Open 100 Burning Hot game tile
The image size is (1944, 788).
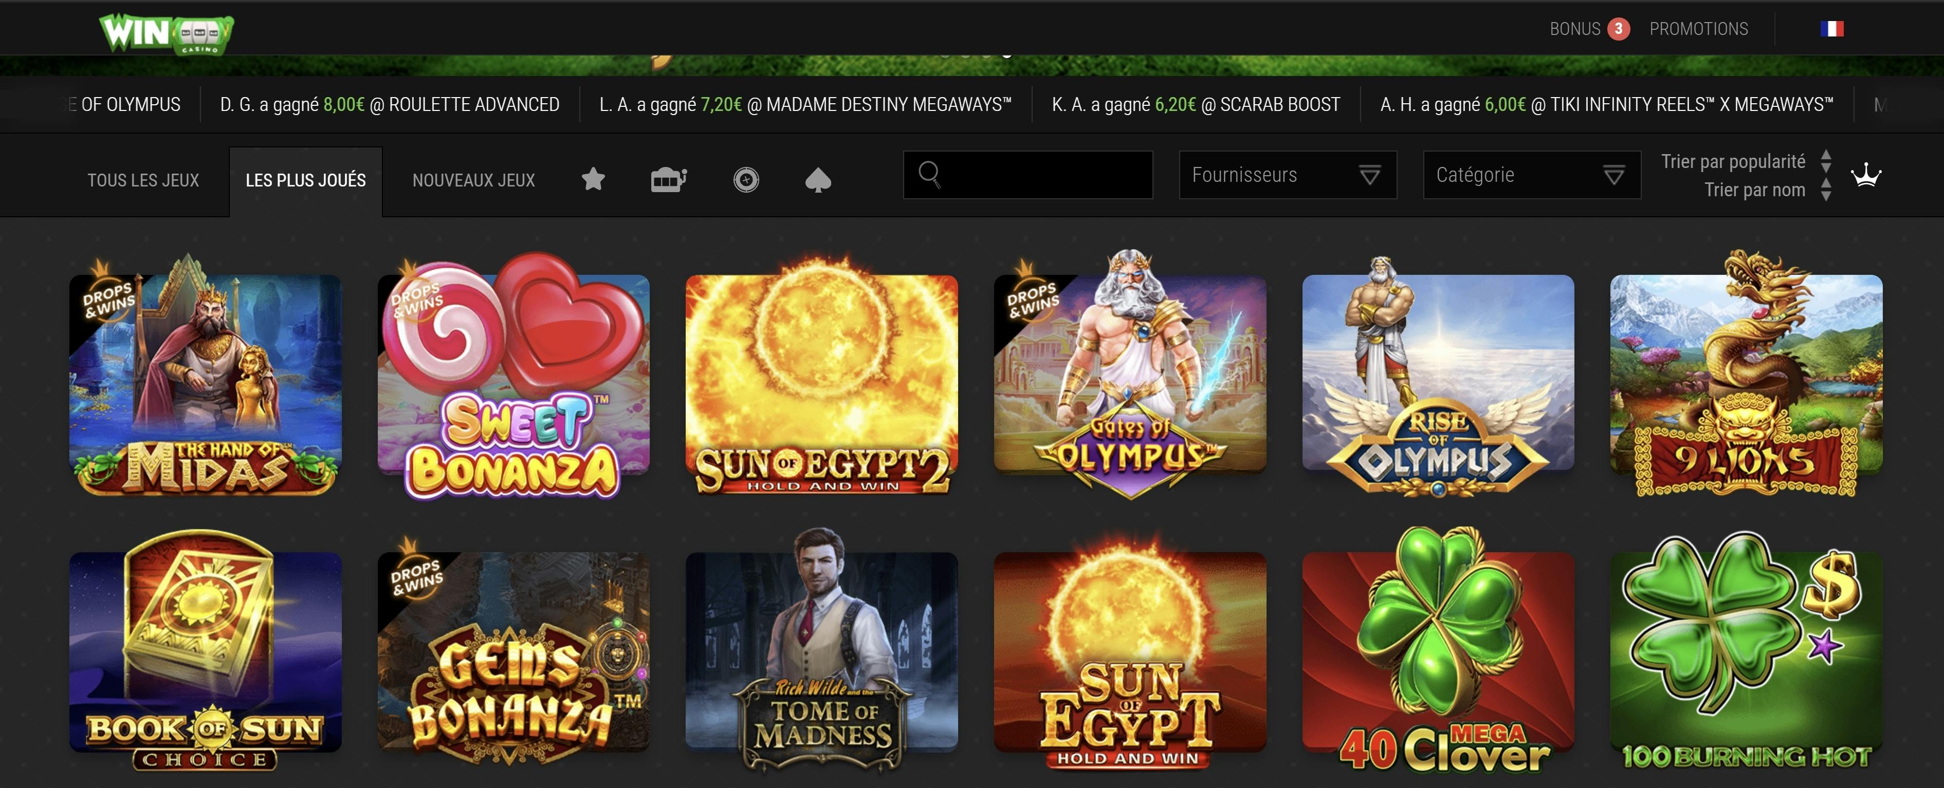[x=1746, y=652]
